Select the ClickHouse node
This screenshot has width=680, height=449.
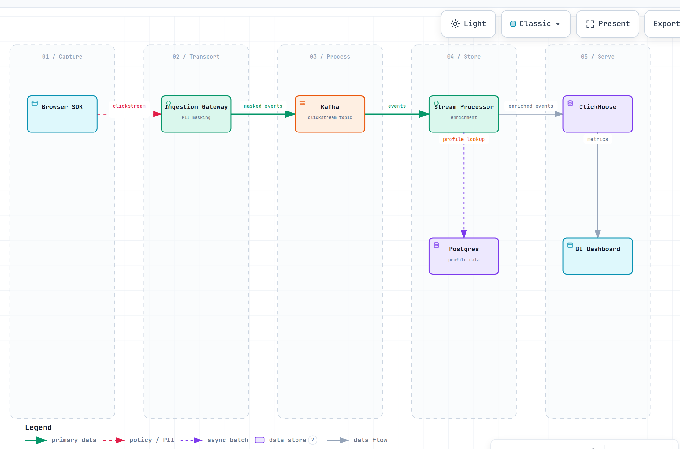tap(598, 114)
